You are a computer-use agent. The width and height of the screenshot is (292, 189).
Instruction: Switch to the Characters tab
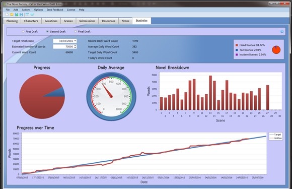click(x=31, y=21)
